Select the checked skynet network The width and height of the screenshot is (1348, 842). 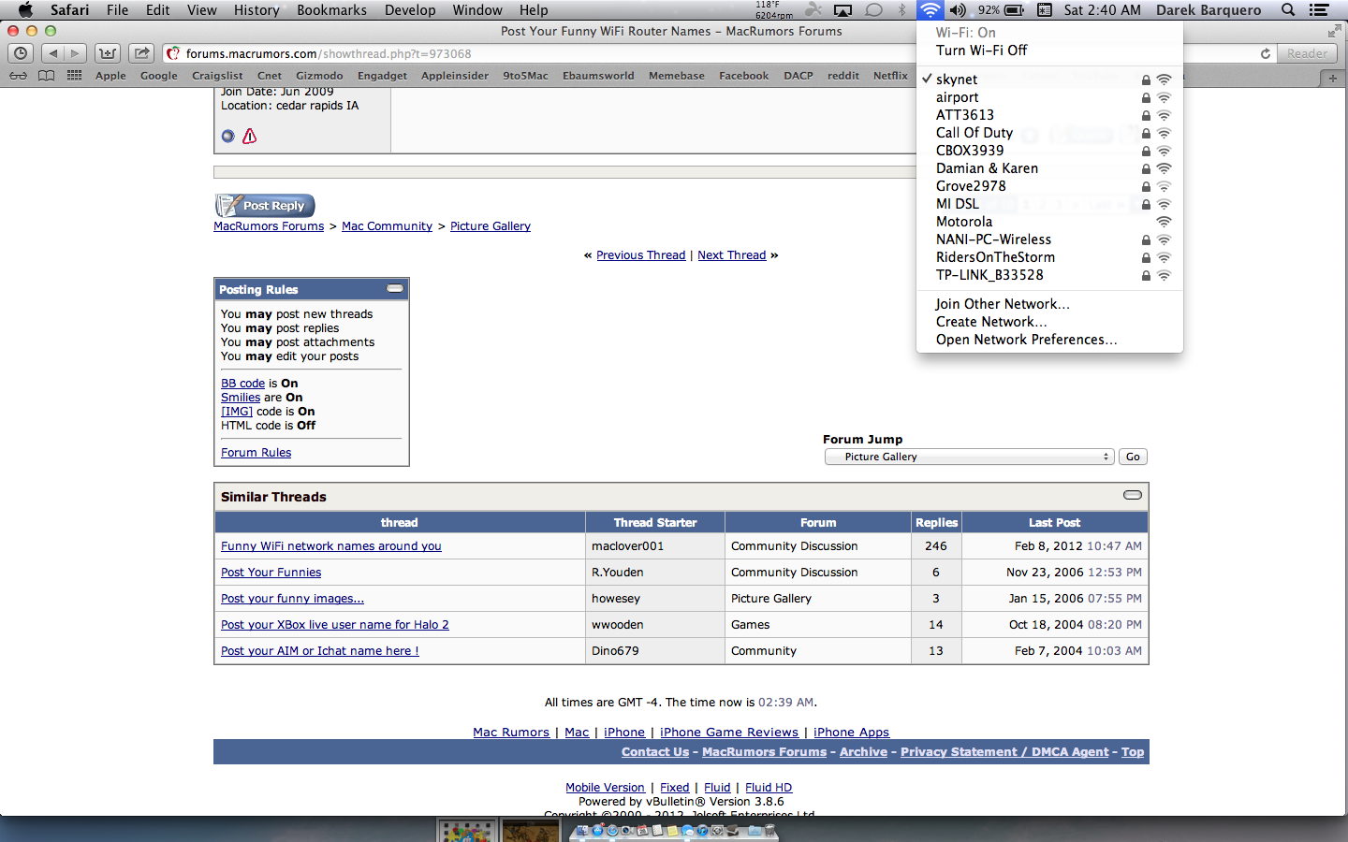tap(1049, 80)
